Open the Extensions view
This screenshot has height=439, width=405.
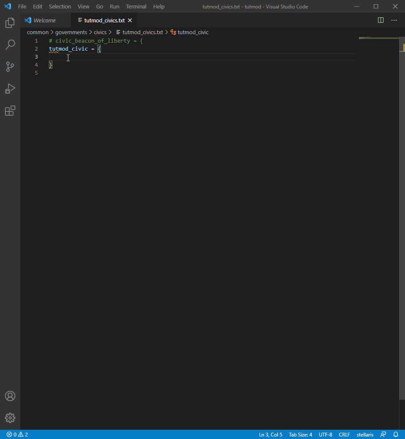pyautogui.click(x=10, y=111)
